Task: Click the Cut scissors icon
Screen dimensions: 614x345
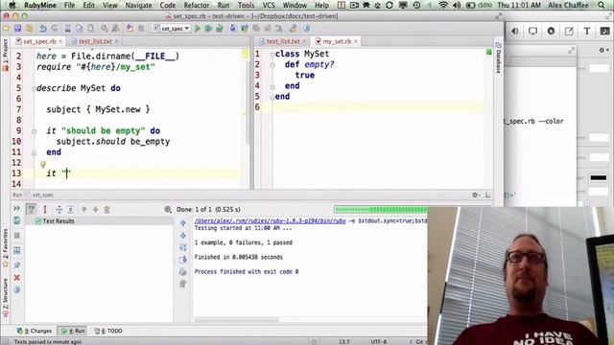Action: click(x=67, y=29)
